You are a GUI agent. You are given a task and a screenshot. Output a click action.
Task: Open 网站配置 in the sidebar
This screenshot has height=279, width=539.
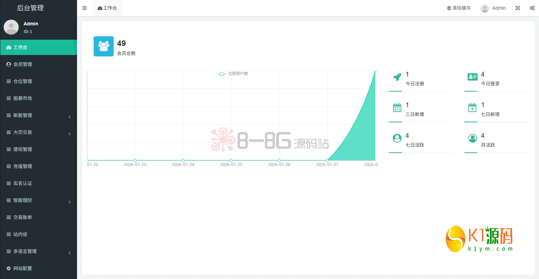(39, 268)
